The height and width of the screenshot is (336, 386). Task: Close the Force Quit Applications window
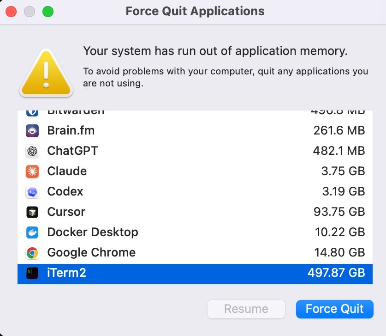[x=11, y=12]
